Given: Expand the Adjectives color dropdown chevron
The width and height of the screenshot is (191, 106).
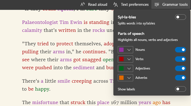Looking at the screenshot, I should click(129, 68).
